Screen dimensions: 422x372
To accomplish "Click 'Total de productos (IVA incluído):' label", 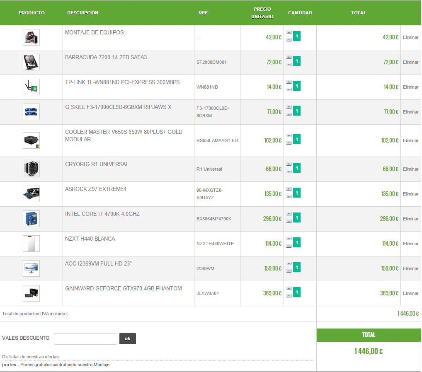I will pyautogui.click(x=35, y=314).
